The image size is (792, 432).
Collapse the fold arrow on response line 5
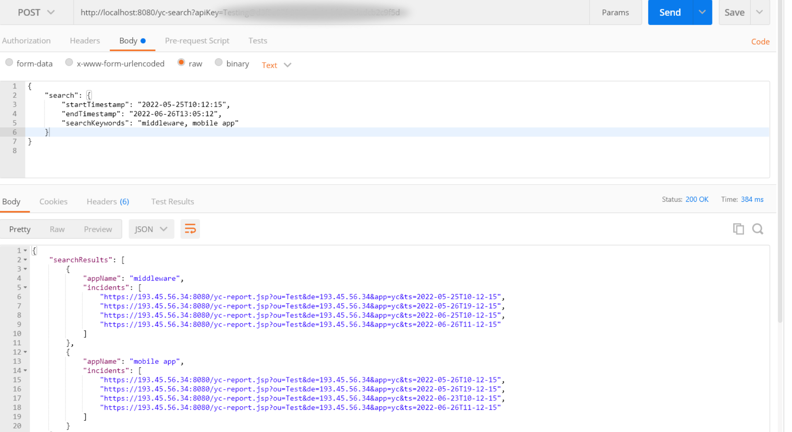point(25,288)
